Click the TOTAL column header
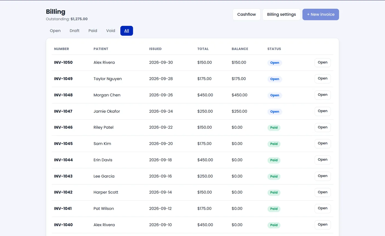385x236 pixels. click(x=203, y=49)
